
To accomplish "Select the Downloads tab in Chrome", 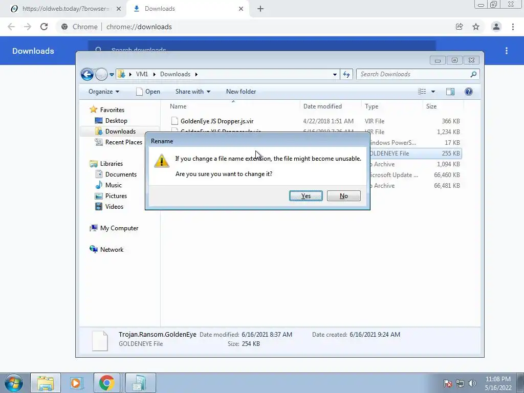I will click(x=187, y=9).
